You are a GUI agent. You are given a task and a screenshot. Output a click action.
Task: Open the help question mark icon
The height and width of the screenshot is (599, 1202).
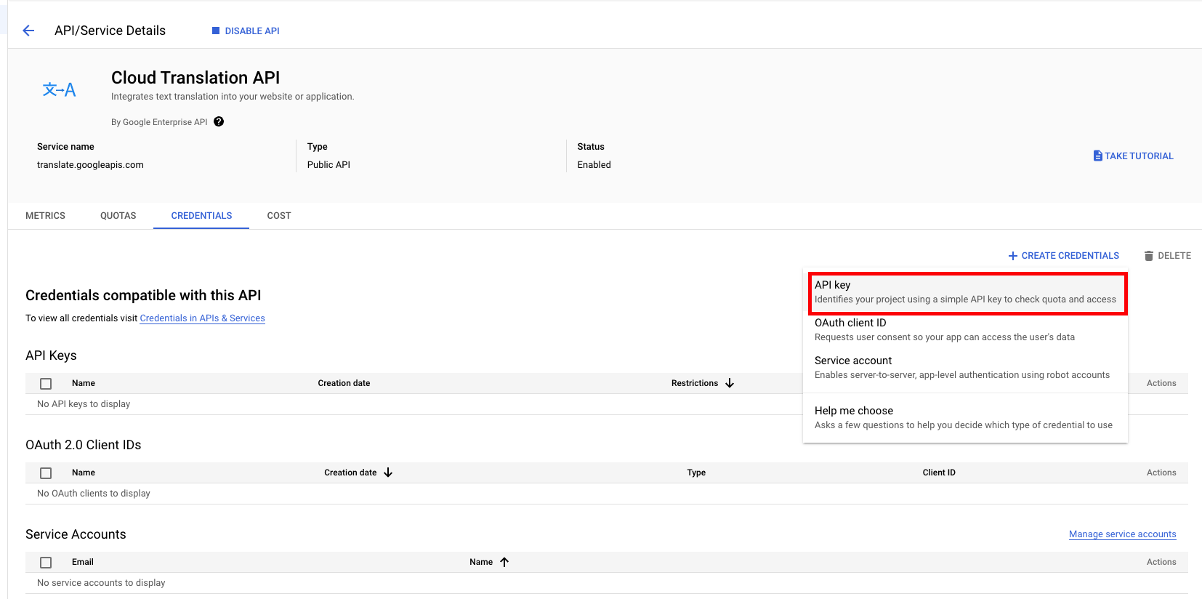click(x=219, y=121)
